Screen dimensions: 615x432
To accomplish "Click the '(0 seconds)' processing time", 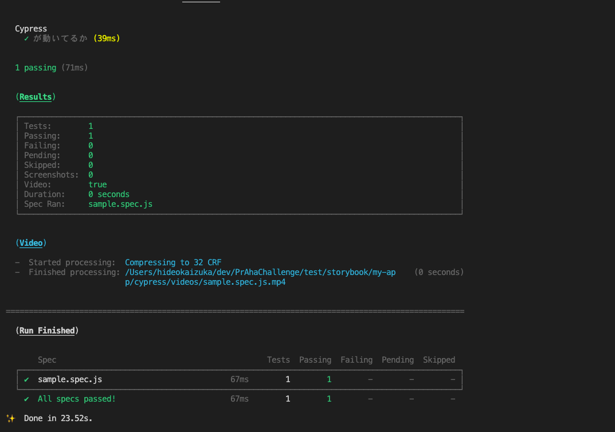I will [439, 273].
